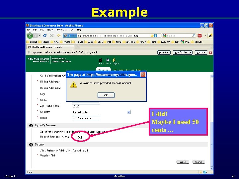Viewport: 239px width, 179px height.
Task: Click the Deposit Amount dollars field
Action: coord(67,137)
